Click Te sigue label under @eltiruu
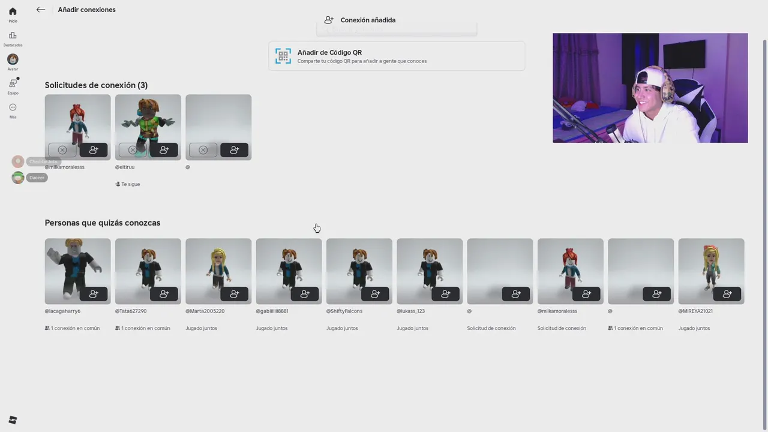Image resolution: width=768 pixels, height=432 pixels. (128, 184)
